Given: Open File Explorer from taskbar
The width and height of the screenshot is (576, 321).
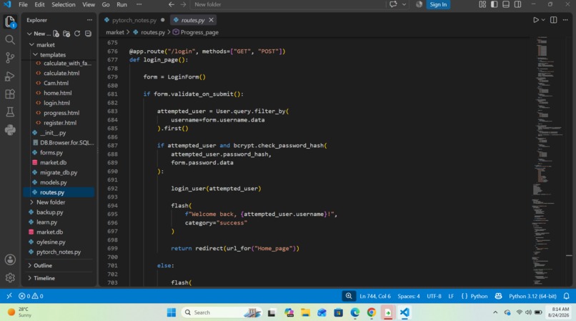Looking at the screenshot, I should [x=305, y=312].
